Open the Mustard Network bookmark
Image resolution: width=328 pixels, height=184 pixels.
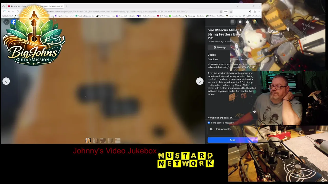(x=234, y=16)
